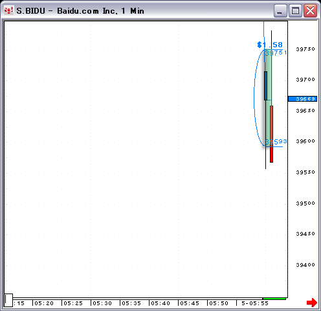The height and width of the screenshot is (311, 321).
Task: Click the 39550 price axis label
Action: (305, 172)
